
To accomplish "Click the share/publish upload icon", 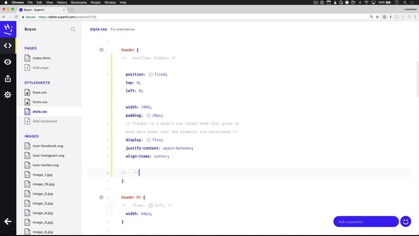I will [x=8, y=78].
